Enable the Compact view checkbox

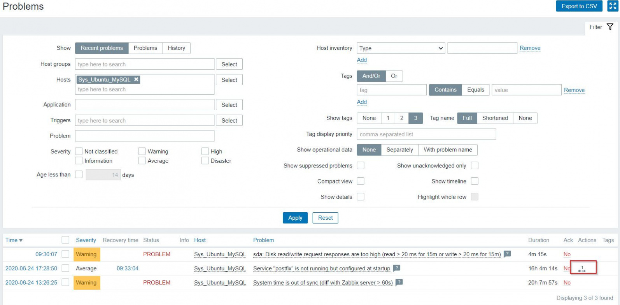[x=361, y=181]
